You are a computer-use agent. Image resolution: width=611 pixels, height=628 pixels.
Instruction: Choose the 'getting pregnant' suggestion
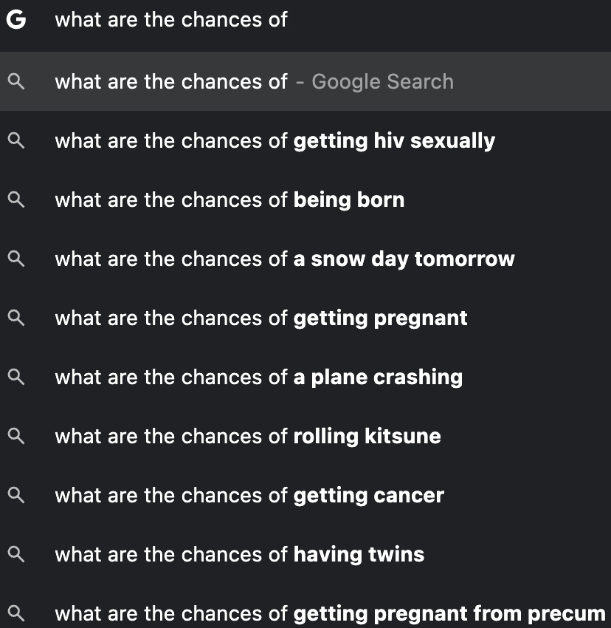click(x=261, y=318)
